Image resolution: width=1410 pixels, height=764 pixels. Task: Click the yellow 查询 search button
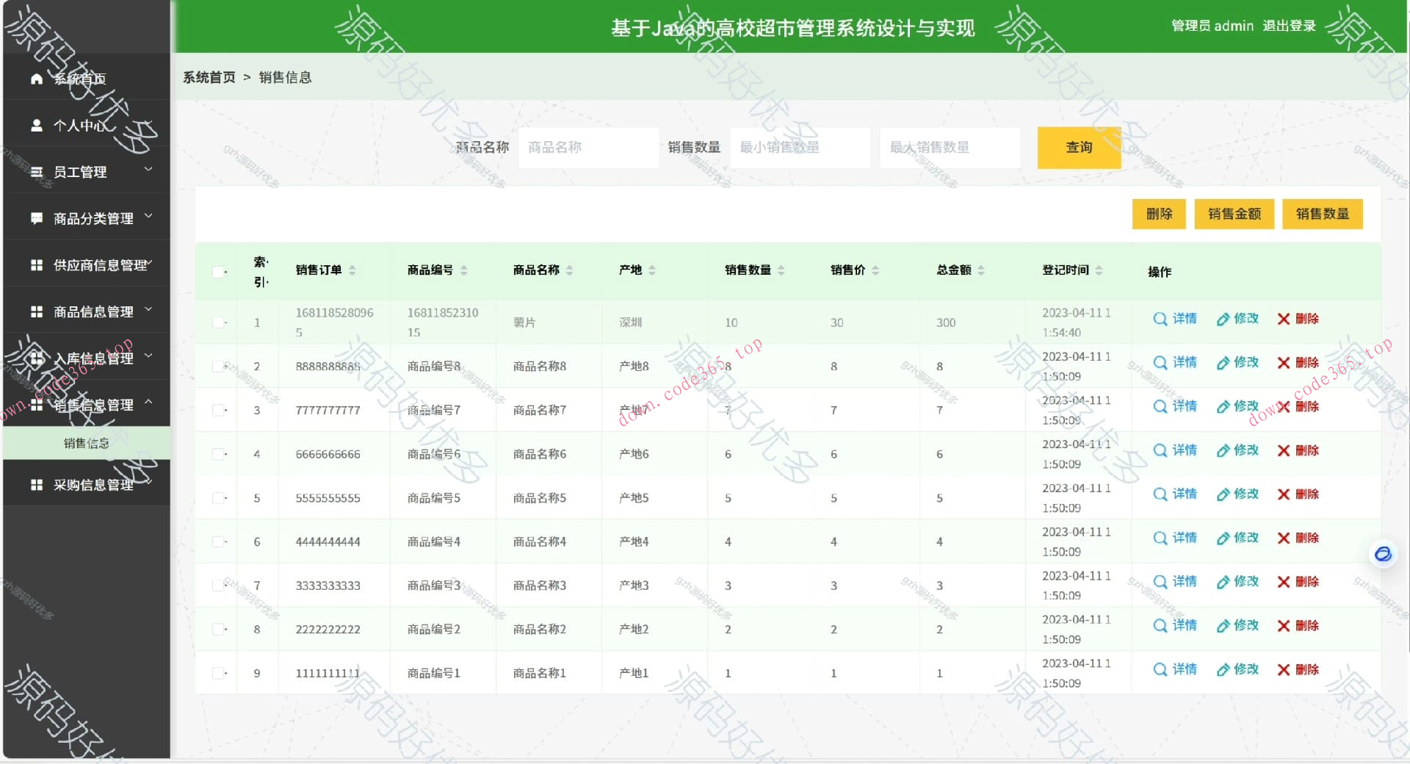(1078, 147)
